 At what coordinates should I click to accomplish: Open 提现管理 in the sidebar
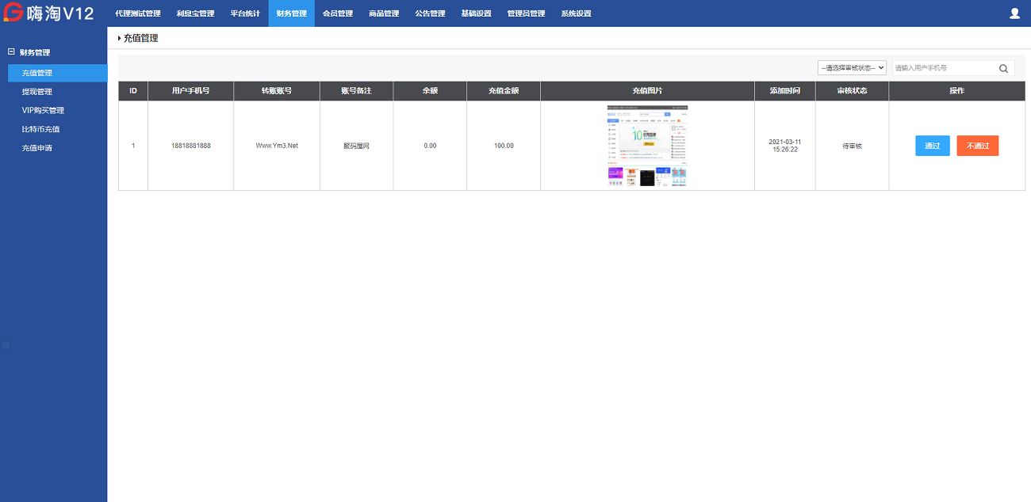37,92
